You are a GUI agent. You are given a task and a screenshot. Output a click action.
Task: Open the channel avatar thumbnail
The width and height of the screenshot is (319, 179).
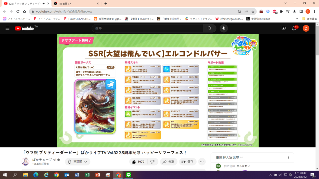pyautogui.click(x=26, y=162)
